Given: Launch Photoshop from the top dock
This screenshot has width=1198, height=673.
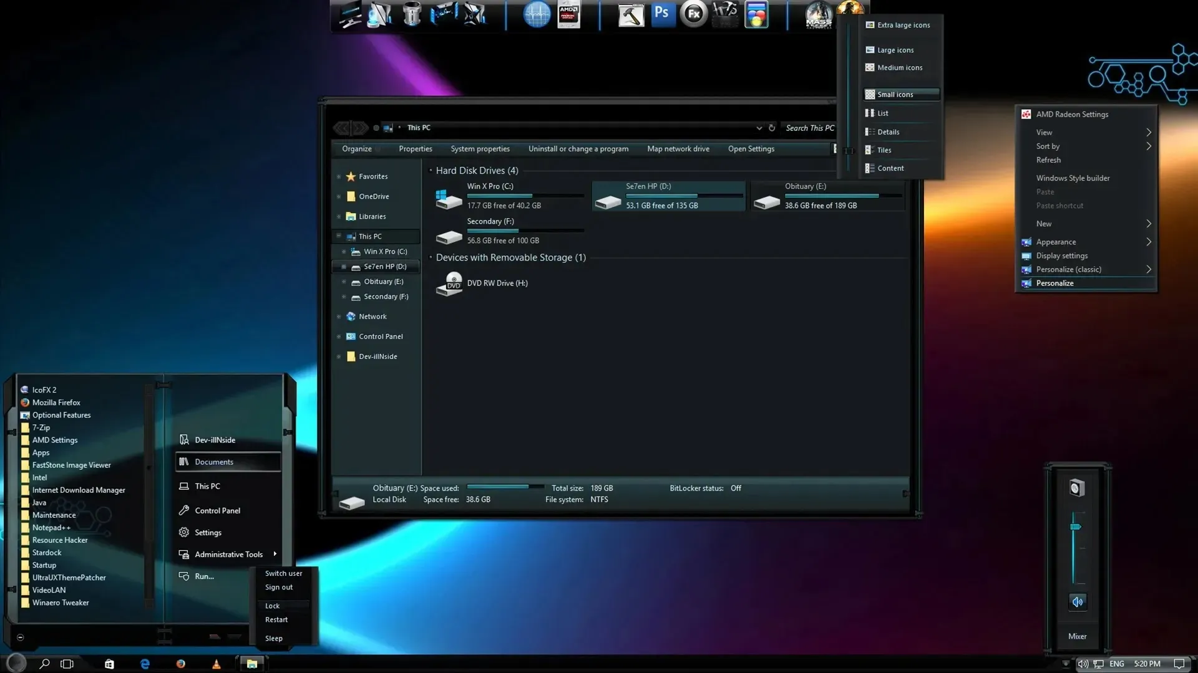Looking at the screenshot, I should coord(662,13).
